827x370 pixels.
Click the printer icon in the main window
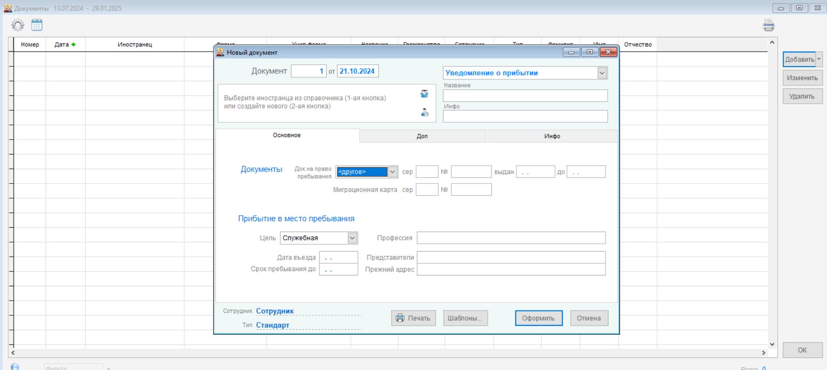(x=768, y=26)
